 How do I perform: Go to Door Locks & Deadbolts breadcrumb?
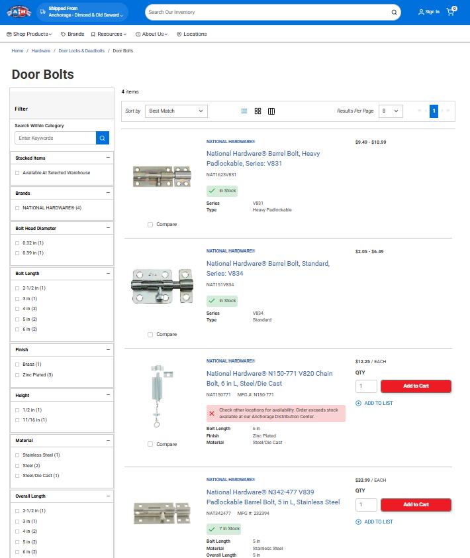click(x=81, y=51)
